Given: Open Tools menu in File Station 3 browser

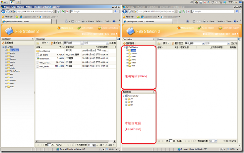Looking at the screenshot, I should point(230,21).
